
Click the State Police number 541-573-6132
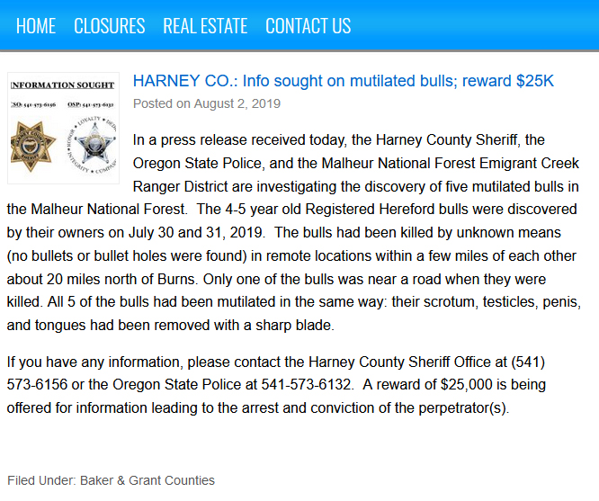pyautogui.click(x=306, y=384)
